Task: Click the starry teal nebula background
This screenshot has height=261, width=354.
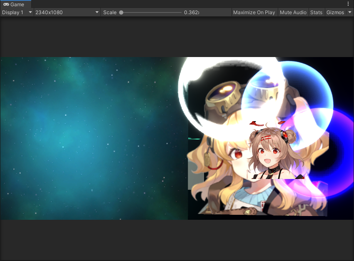Action: 83,137
